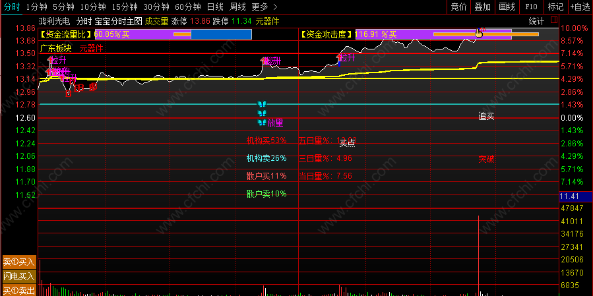Open the 5分钟 chart tab

click(63, 7)
